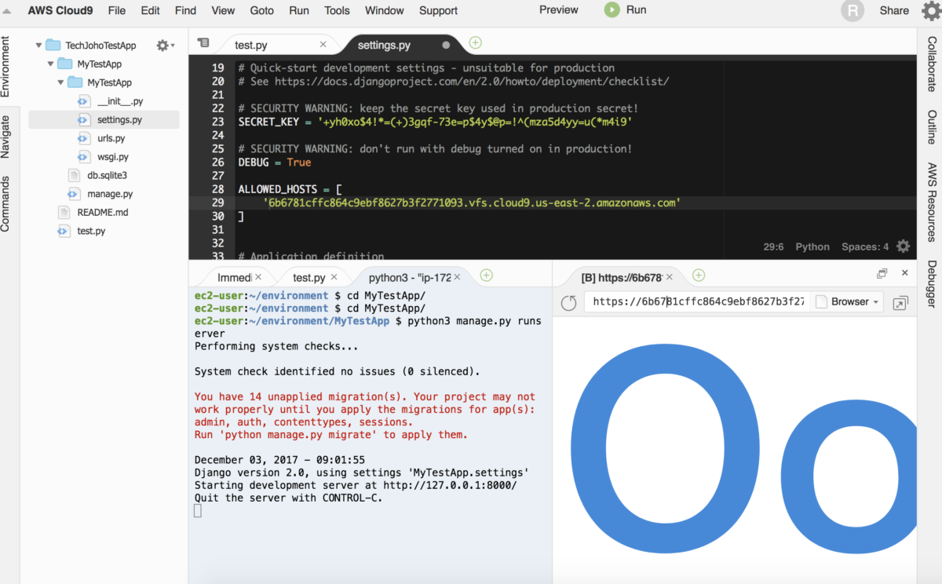
Task: Open the Browser dropdown in preview
Action: [x=849, y=302]
